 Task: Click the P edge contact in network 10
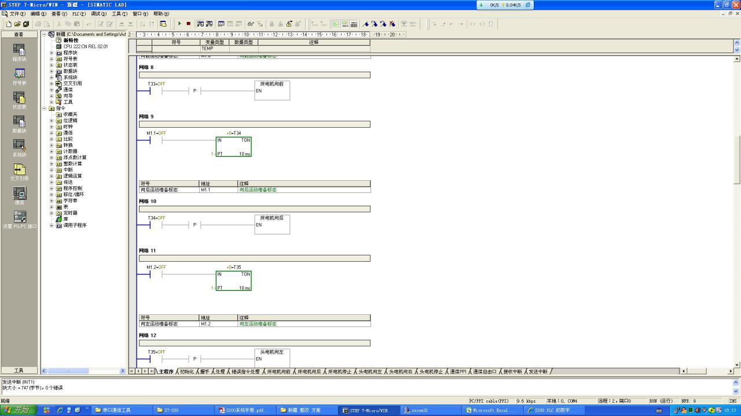(x=195, y=225)
